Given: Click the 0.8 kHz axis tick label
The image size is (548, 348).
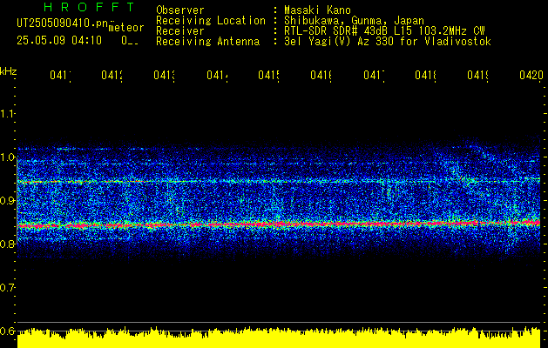Looking at the screenshot, I should tap(7, 244).
